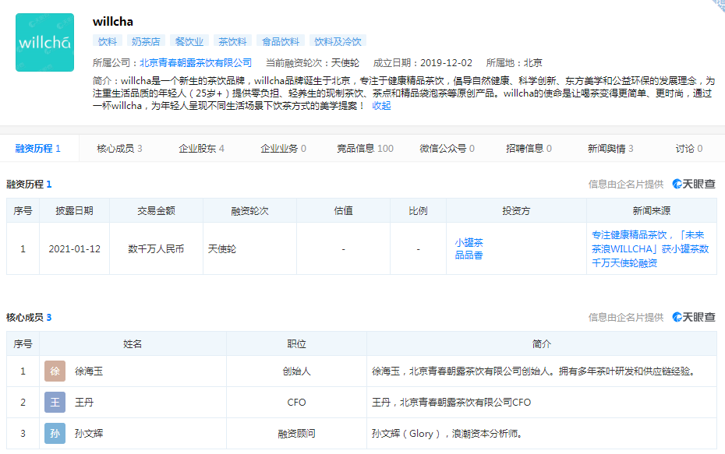Screen dimensions: 725x454
Task: Switch to the 招聘信息 tab
Action: [x=529, y=148]
